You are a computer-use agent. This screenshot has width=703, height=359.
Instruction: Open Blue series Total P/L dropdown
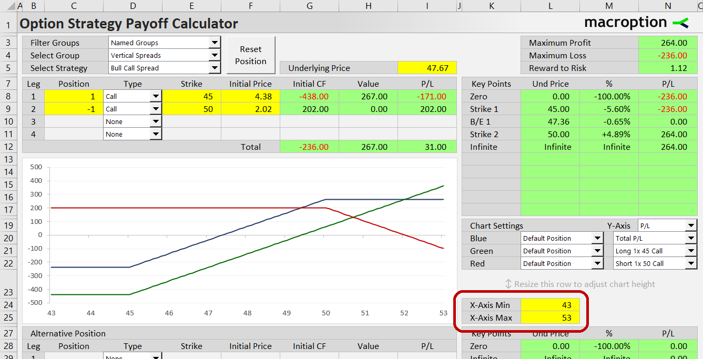(655, 238)
